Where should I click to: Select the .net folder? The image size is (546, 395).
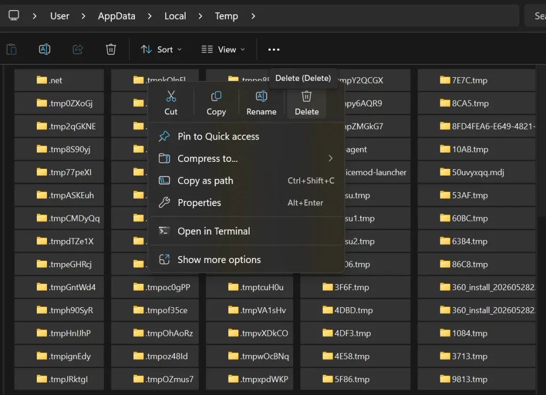[59, 80]
